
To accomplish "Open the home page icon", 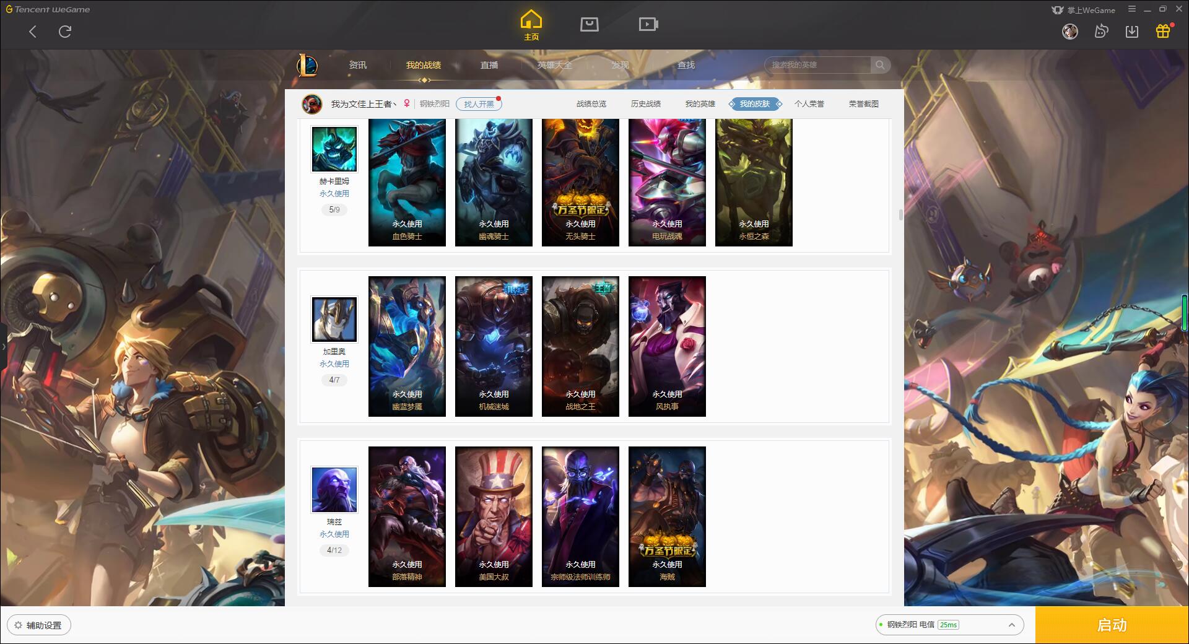I will tap(531, 25).
